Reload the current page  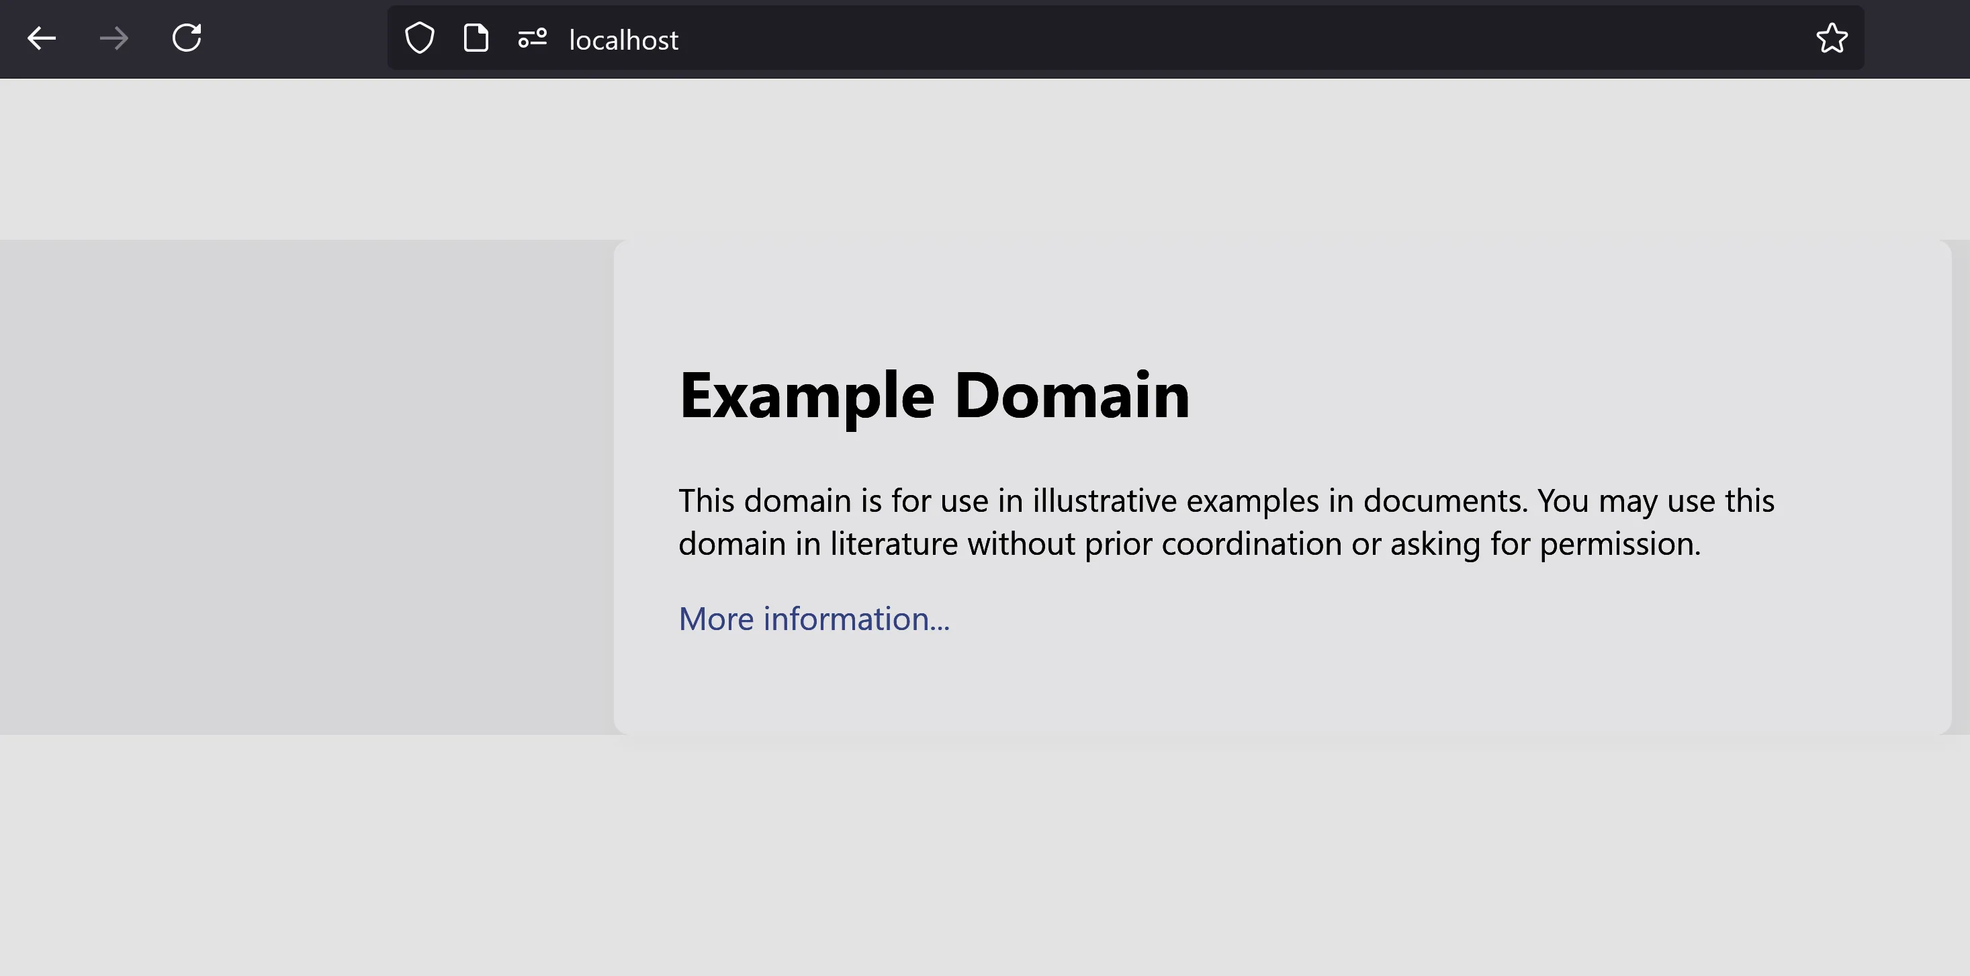coord(187,38)
